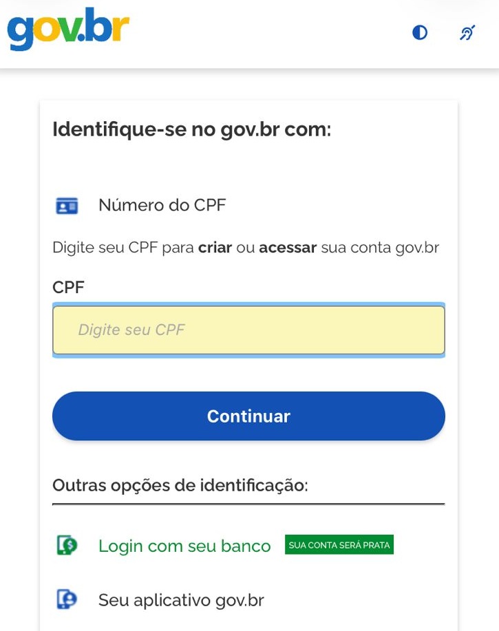Click the ID card icon beside Número do CPF
Image resolution: width=499 pixels, height=631 pixels.
pyautogui.click(x=67, y=205)
